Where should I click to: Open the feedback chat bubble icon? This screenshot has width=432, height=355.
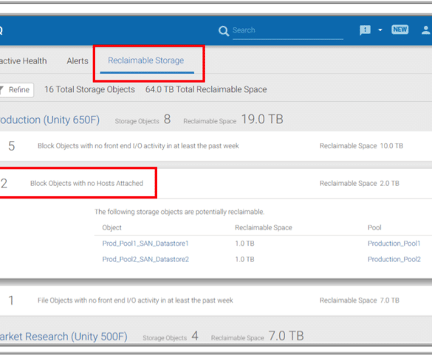pos(365,30)
